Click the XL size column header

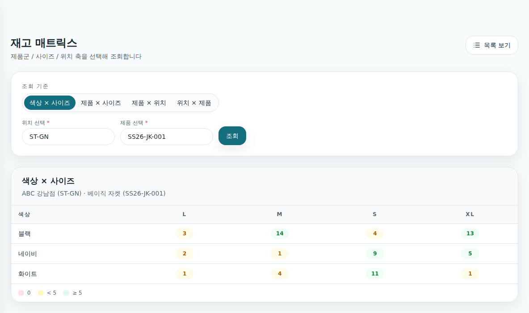[470, 214]
